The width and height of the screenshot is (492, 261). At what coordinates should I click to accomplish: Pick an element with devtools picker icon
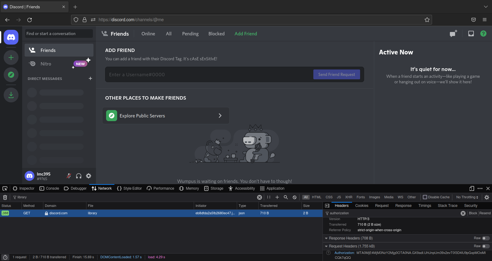[5, 188]
